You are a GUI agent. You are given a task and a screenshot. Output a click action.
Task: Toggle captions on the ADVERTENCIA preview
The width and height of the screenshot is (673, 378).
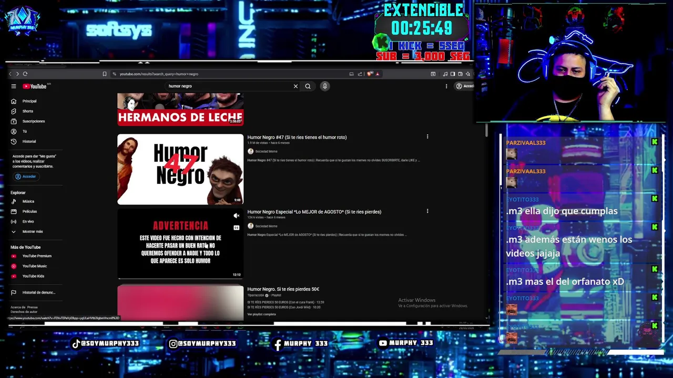(237, 227)
